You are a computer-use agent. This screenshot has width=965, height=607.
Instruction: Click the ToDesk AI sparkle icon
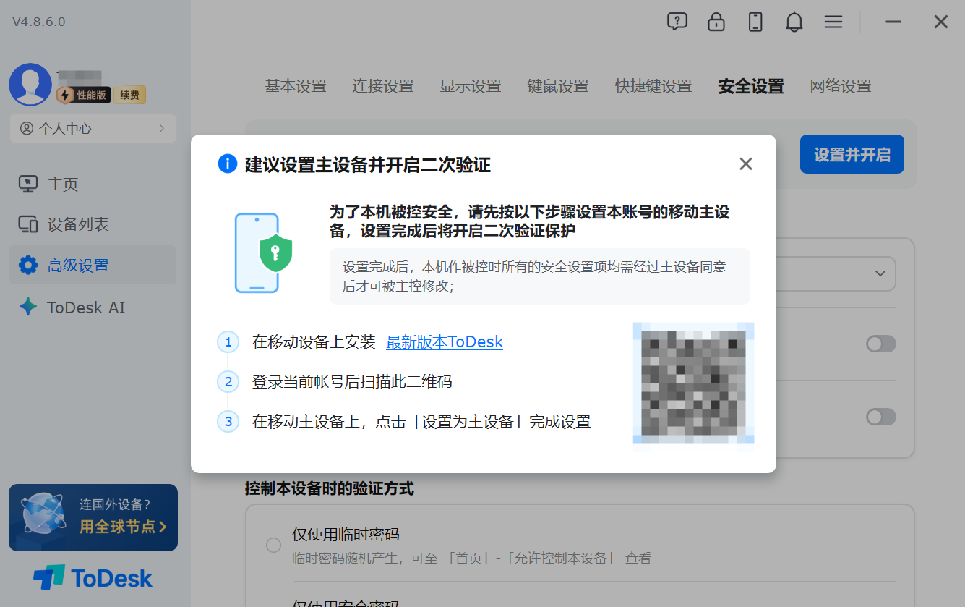28,307
